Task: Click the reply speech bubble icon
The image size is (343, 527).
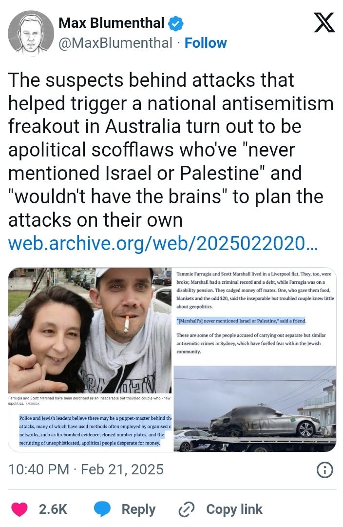Action: click(x=102, y=509)
